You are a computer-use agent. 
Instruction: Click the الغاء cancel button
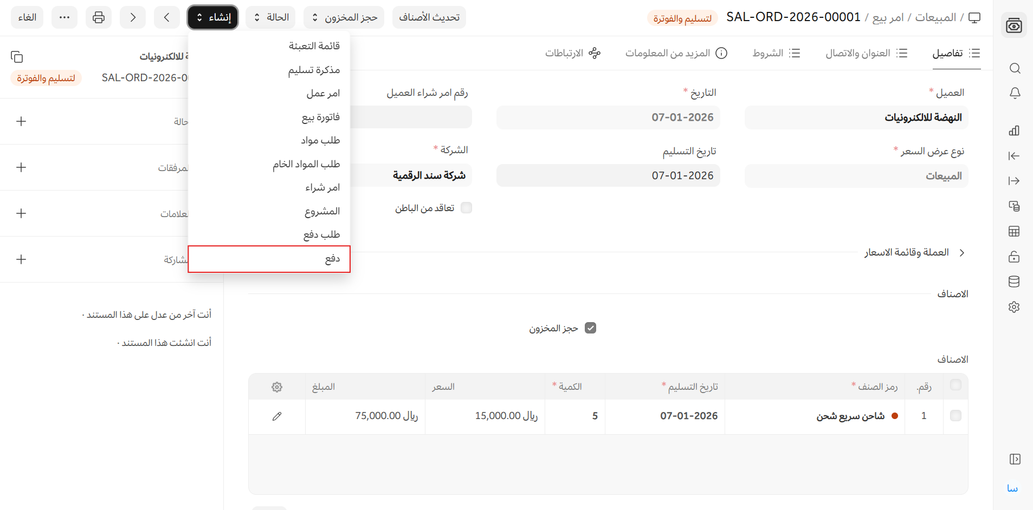[x=27, y=17]
